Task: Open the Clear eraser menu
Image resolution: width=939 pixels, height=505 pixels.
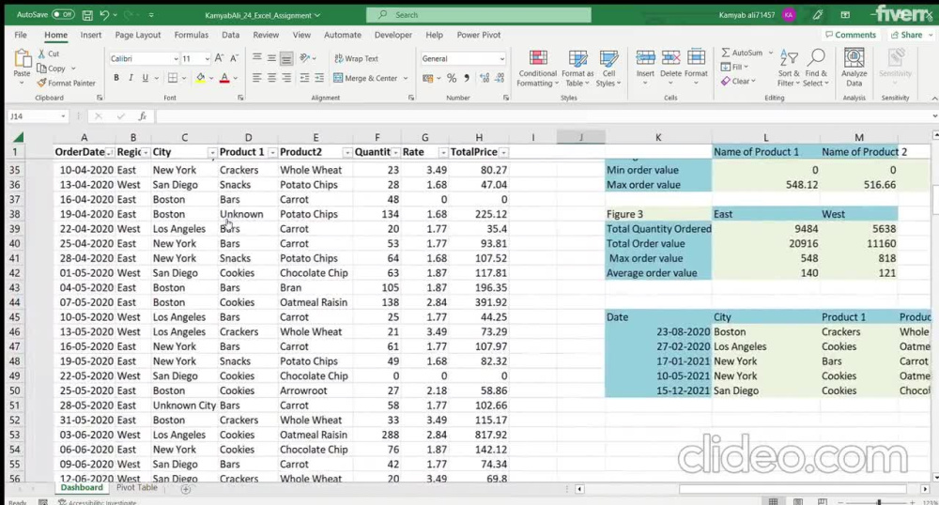Action: click(737, 82)
